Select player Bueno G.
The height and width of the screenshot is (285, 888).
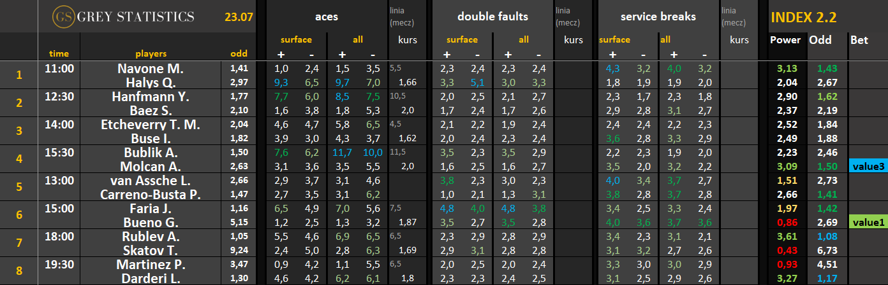tap(151, 222)
